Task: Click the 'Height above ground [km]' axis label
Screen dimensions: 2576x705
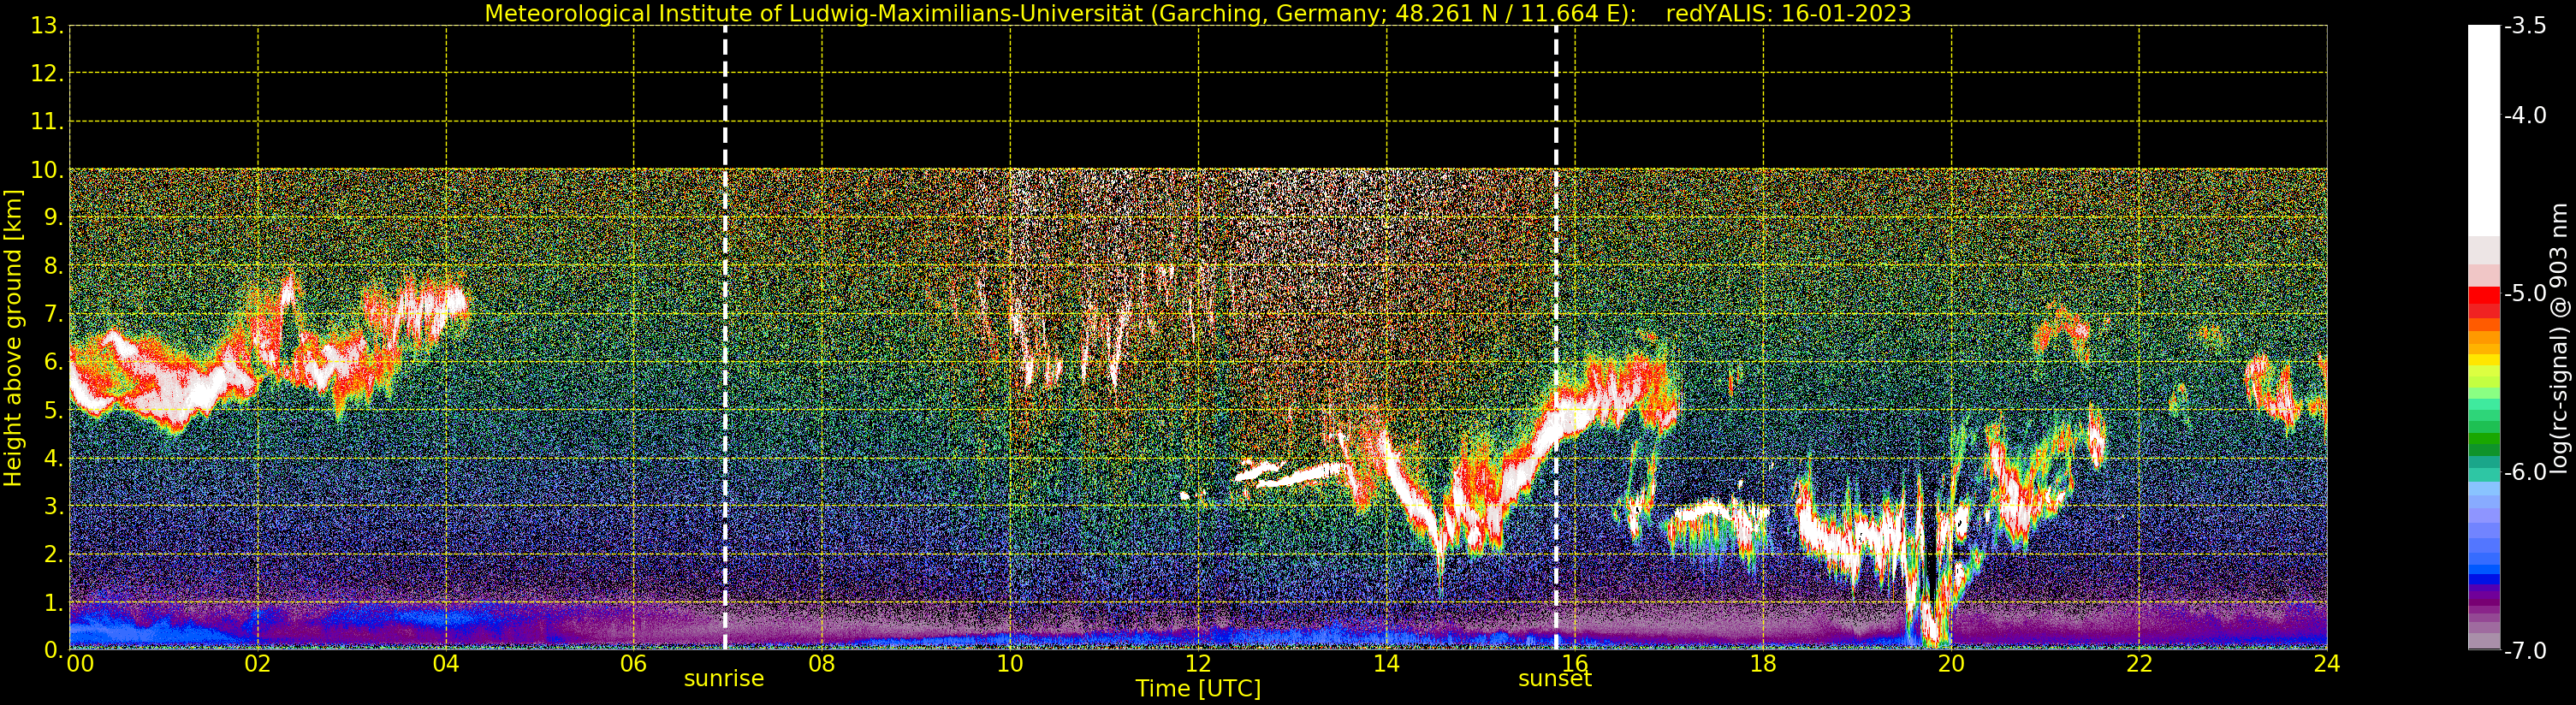Action: (x=13, y=338)
